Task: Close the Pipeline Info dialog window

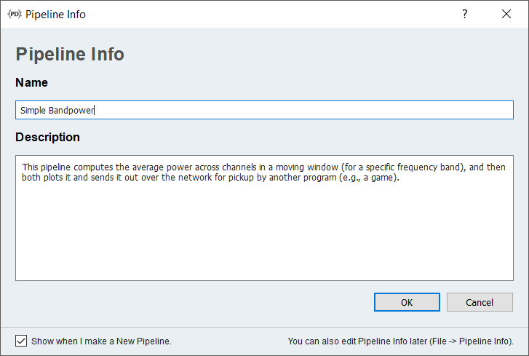Action: click(x=506, y=14)
